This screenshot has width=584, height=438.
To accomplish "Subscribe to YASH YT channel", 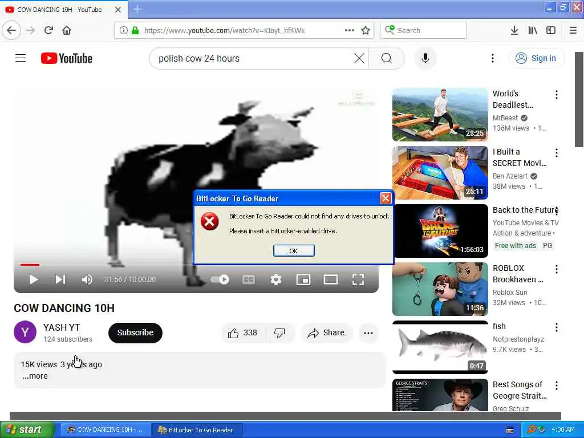I will coord(135,332).
